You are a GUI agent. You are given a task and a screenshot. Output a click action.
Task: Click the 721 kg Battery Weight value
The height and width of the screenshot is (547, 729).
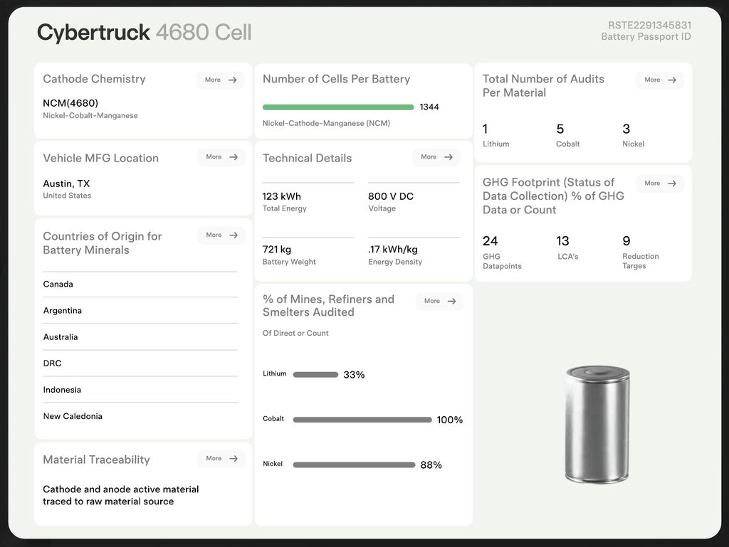(x=277, y=250)
